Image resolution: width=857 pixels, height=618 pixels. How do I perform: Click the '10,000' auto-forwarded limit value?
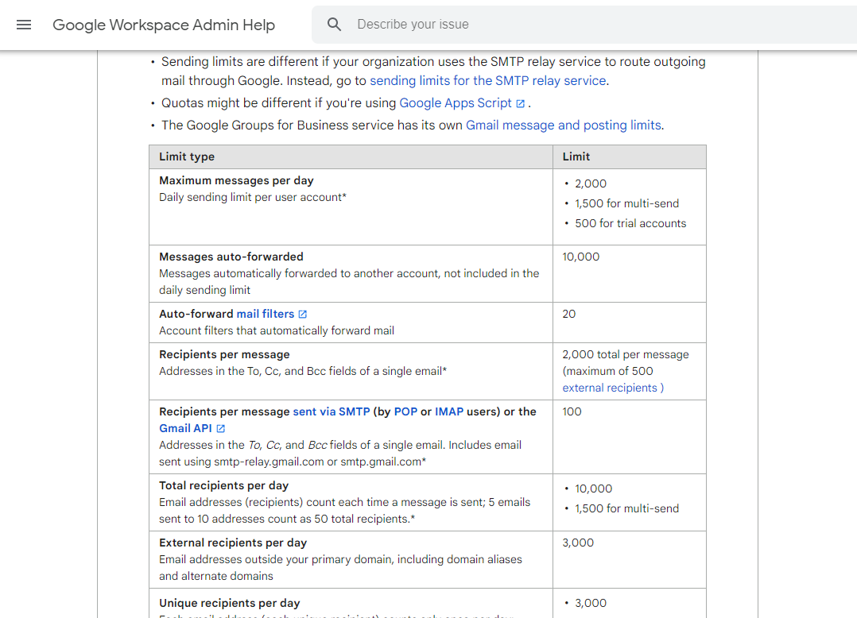coord(581,257)
